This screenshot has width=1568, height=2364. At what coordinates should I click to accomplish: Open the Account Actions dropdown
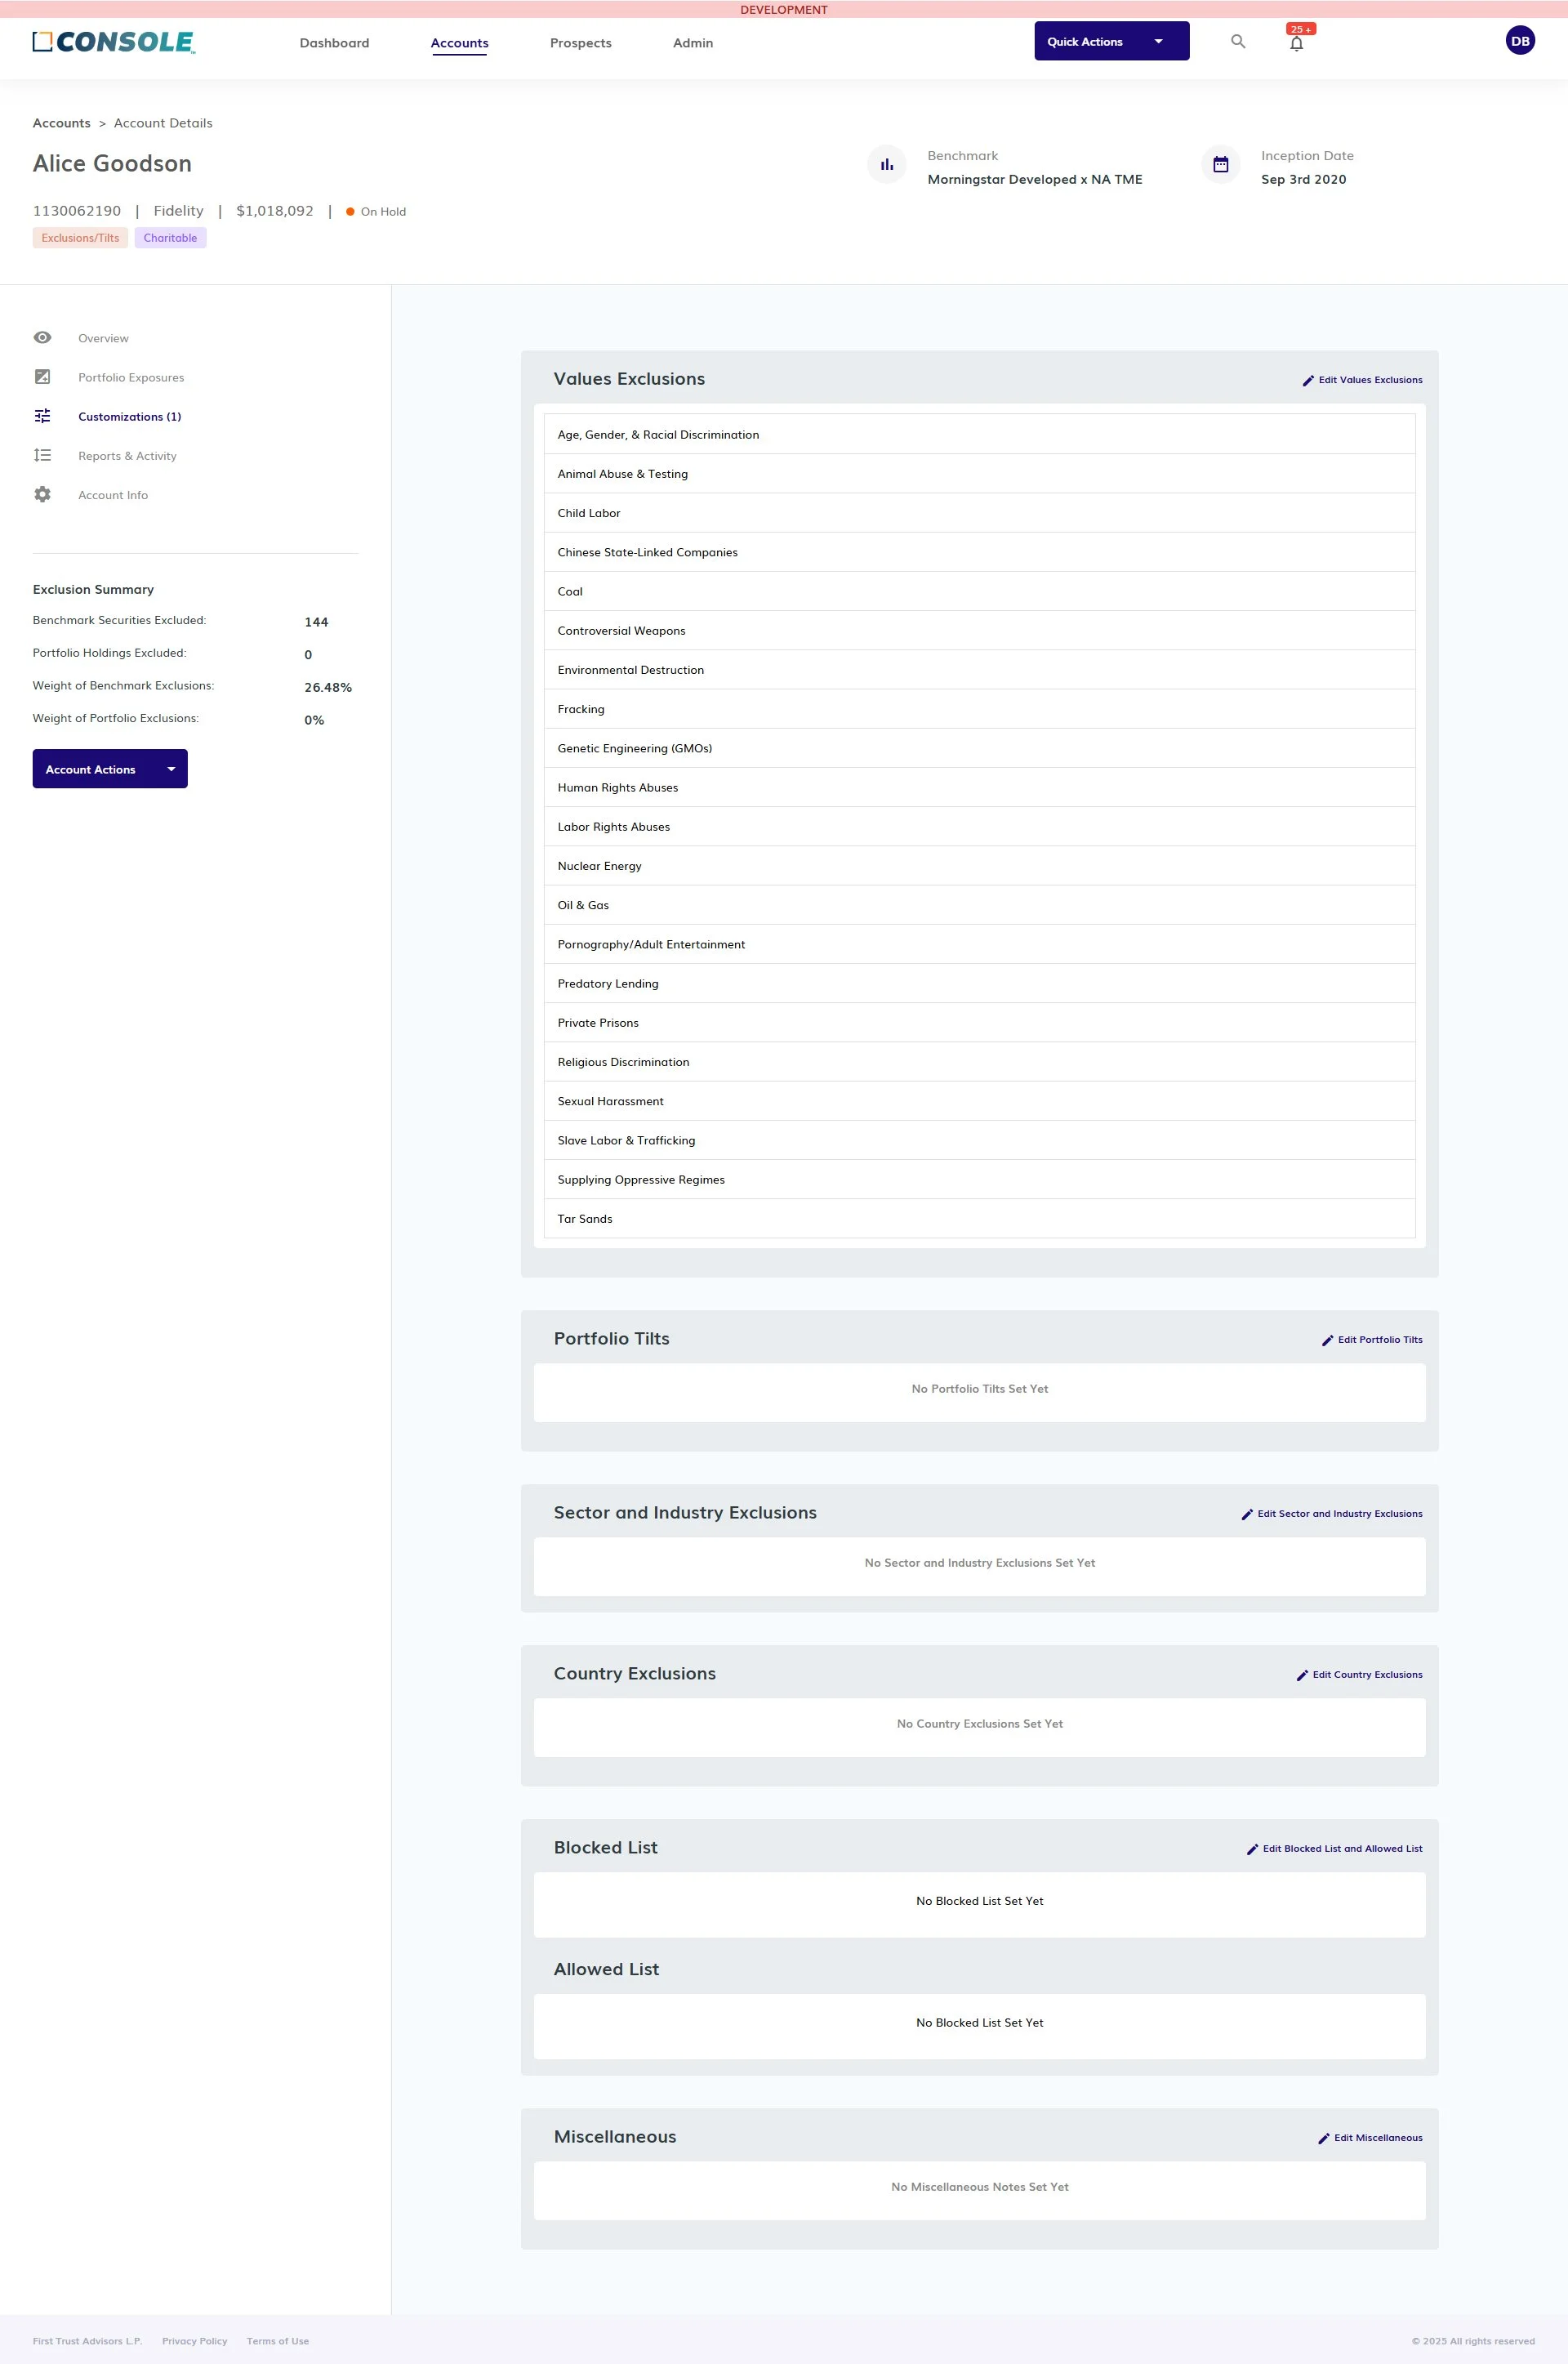tap(110, 769)
